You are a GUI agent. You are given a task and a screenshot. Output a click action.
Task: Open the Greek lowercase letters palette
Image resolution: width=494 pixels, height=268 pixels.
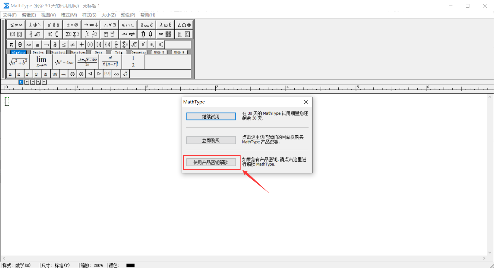[165, 25]
